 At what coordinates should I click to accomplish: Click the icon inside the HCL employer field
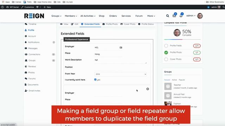coord(121,48)
